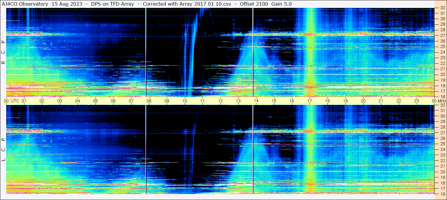
Task: Click the "16" MHz label of LCP panel
Action: (443, 194)
